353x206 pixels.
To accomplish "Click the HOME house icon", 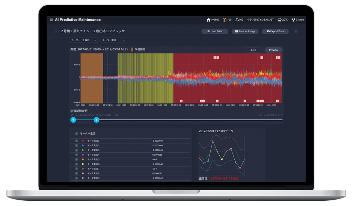I will click(208, 20).
